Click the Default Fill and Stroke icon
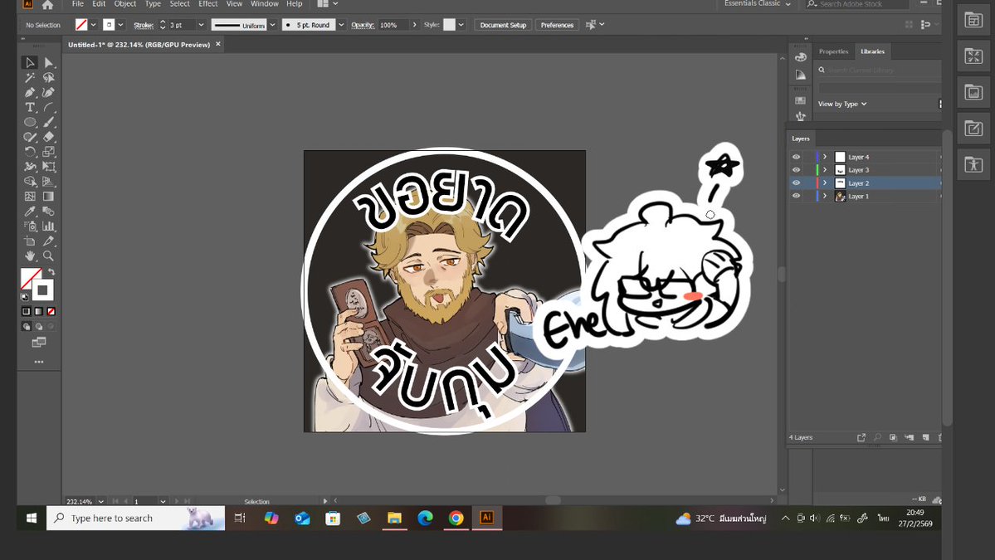The image size is (995, 560). click(25, 297)
